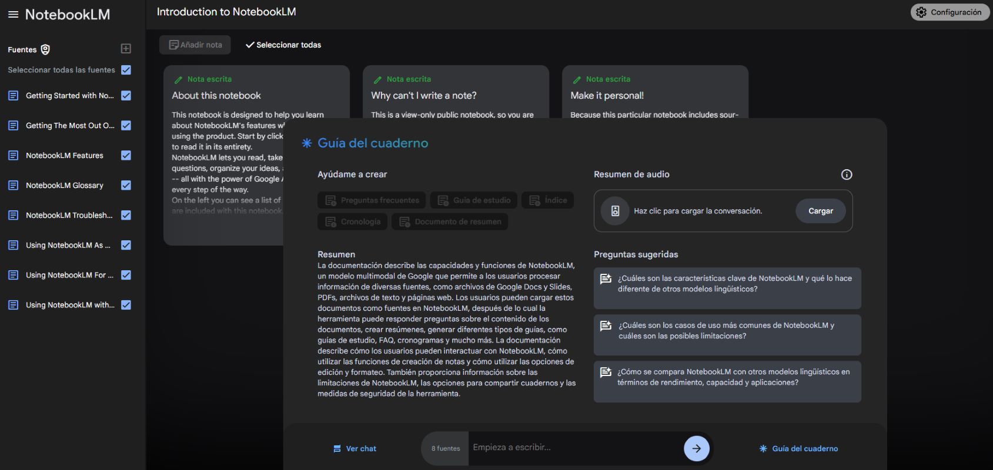Screen dimensions: 993x470
Task: Focus the Empieza a escribir text field
Action: pyautogui.click(x=575, y=448)
